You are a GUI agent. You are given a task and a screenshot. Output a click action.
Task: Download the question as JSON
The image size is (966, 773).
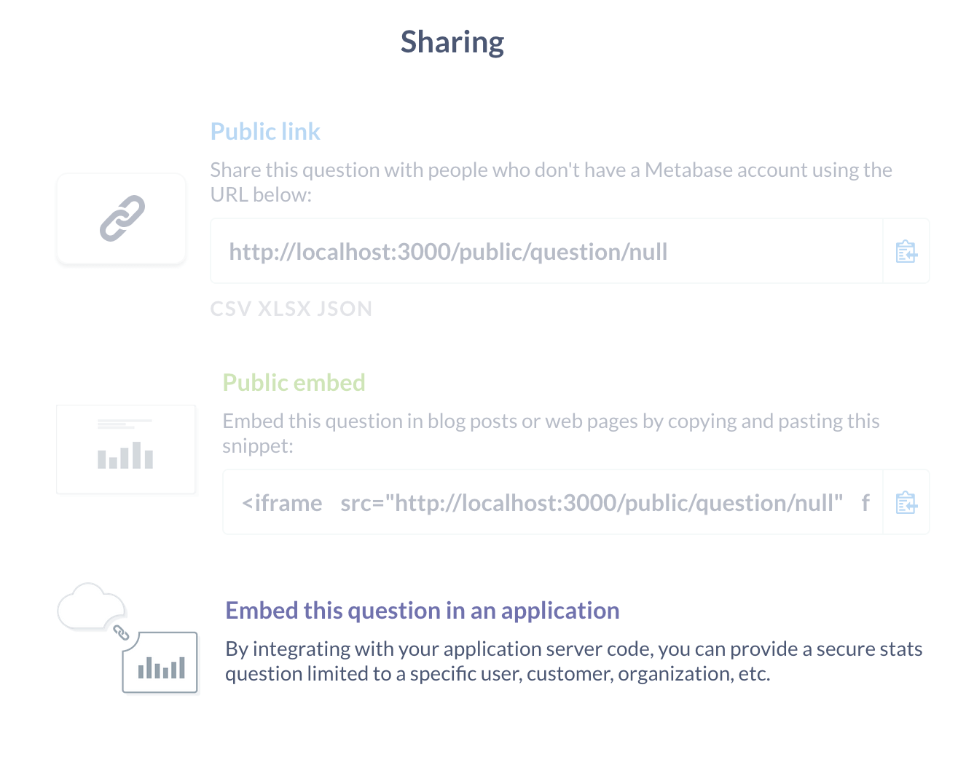(345, 309)
